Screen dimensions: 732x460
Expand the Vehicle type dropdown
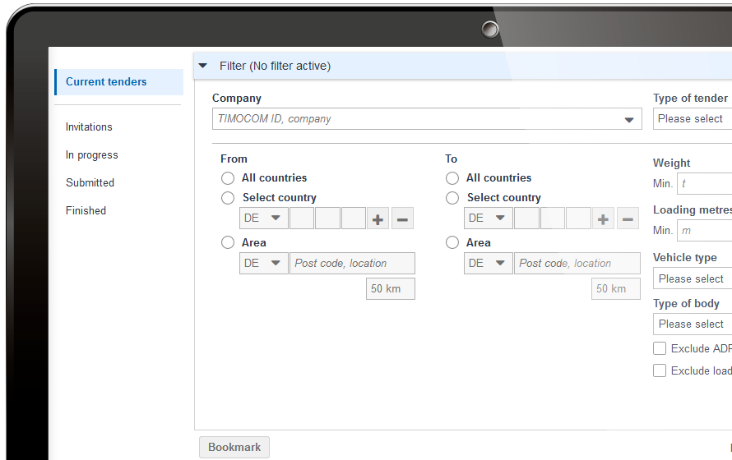click(693, 278)
